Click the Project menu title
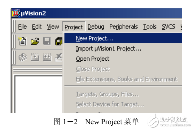193x130 pixels. 74,27
